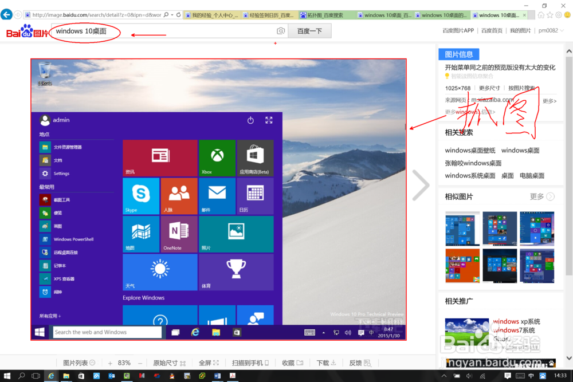Click the tray touch keyboard icon
The image size is (573, 382).
[x=520, y=376]
